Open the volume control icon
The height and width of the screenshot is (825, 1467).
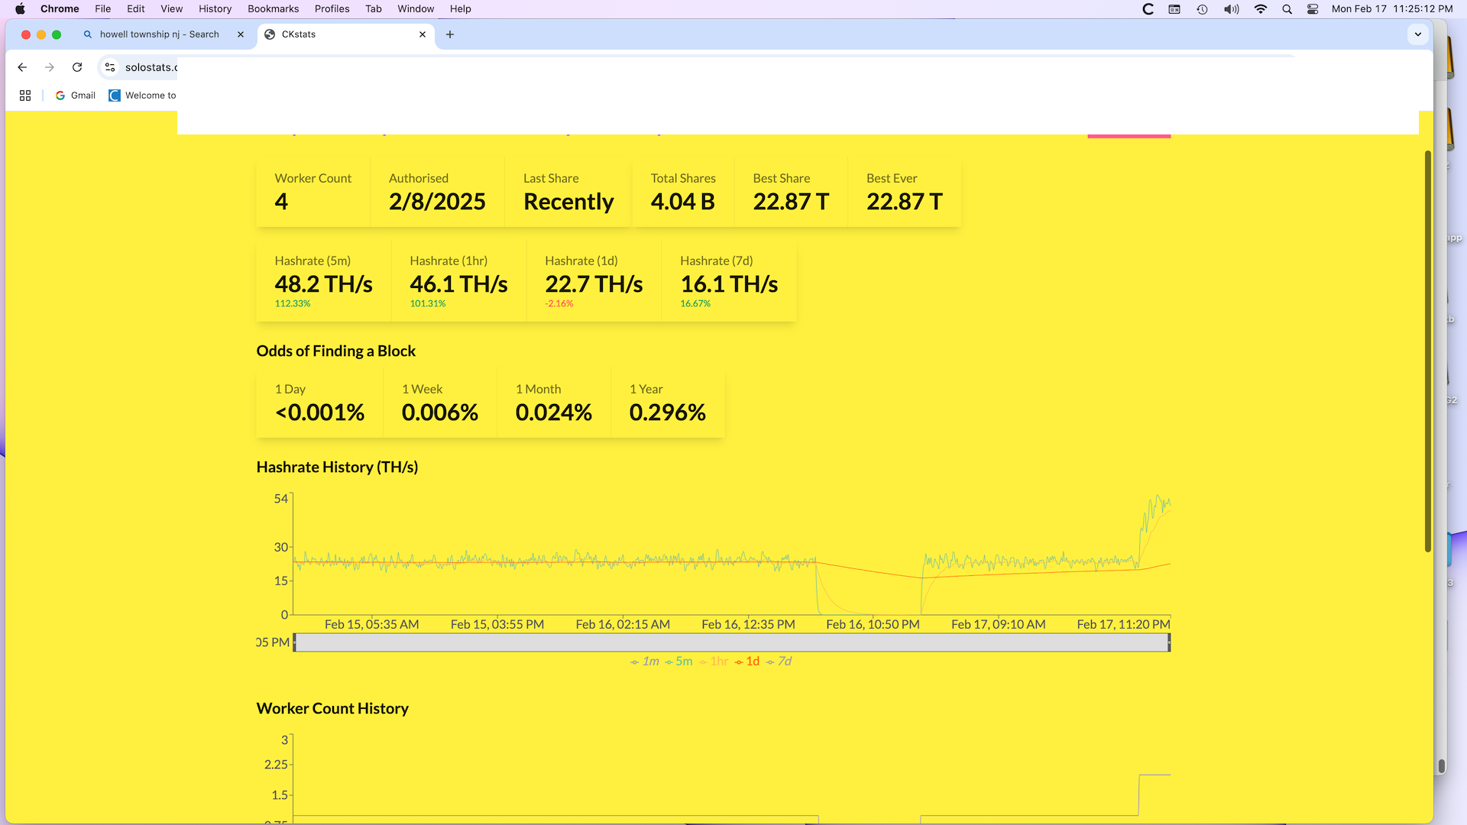click(x=1231, y=9)
